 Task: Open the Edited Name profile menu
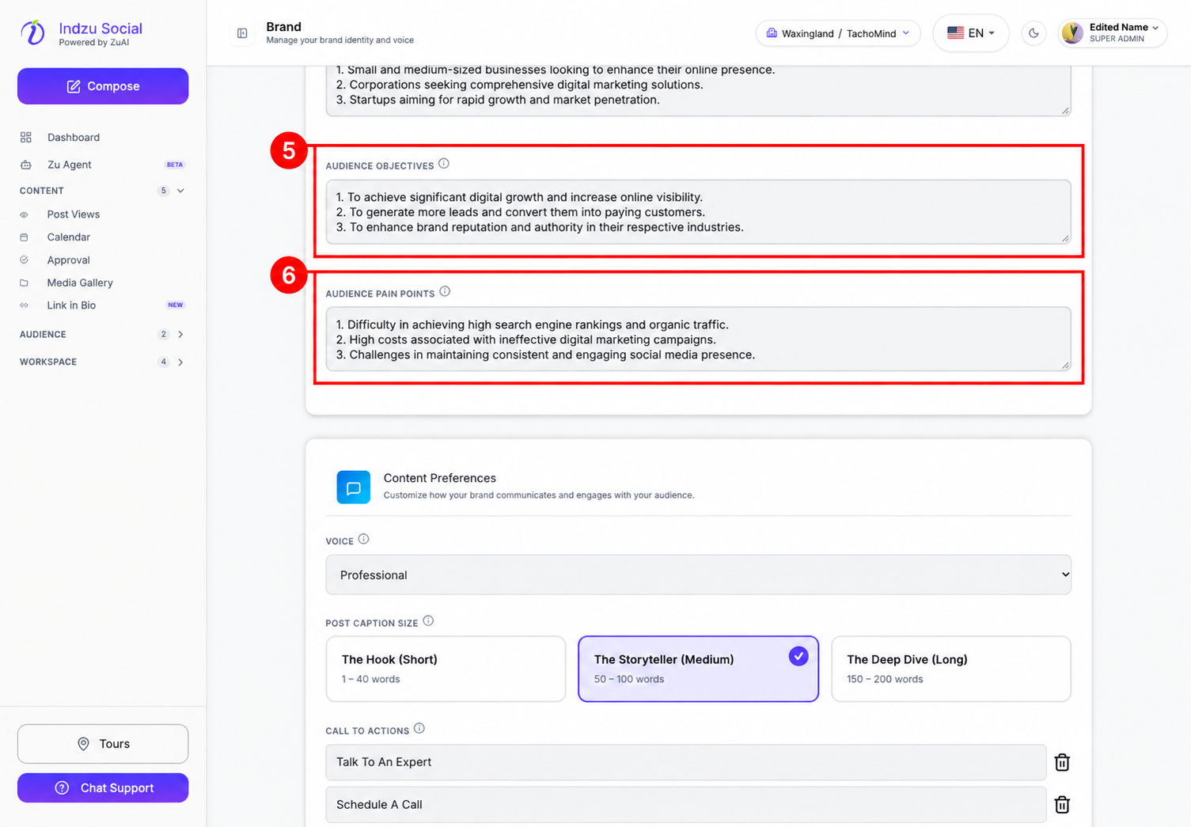tap(1112, 33)
